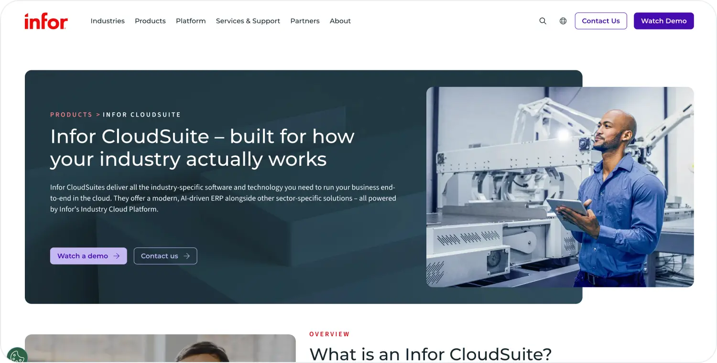Click the Contact us hero button
This screenshot has width=717, height=363.
point(165,256)
